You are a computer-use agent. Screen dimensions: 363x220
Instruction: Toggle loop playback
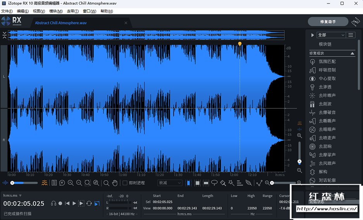(89, 203)
